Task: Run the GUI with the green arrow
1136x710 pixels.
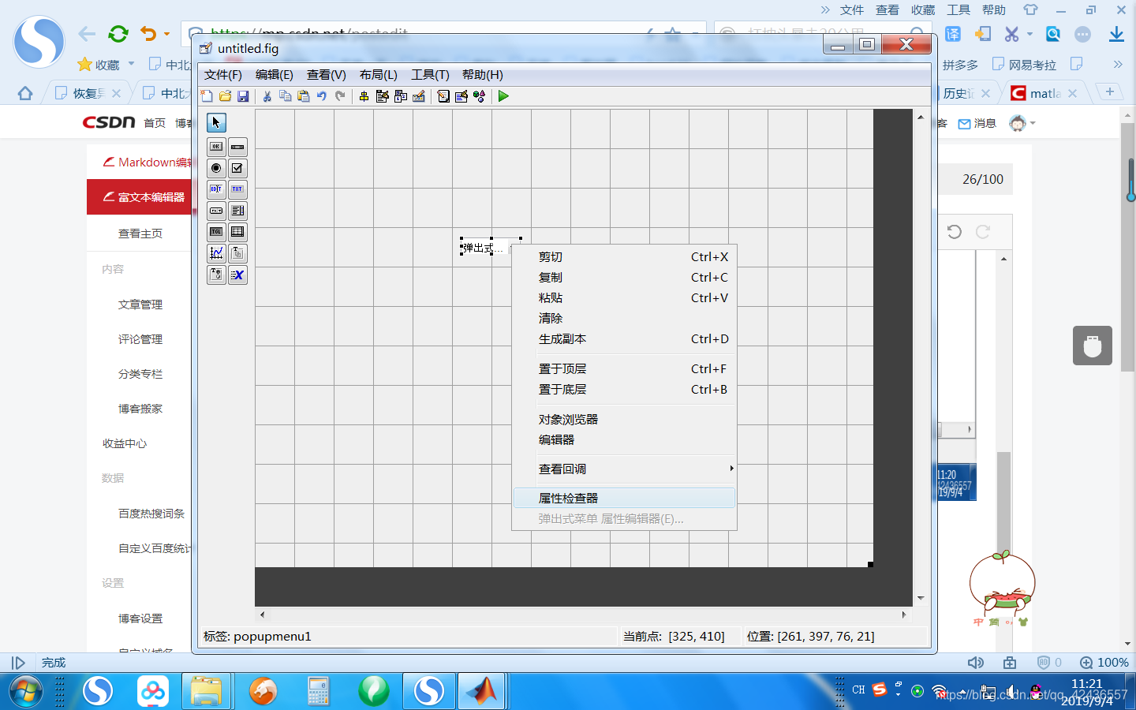Action: point(503,95)
